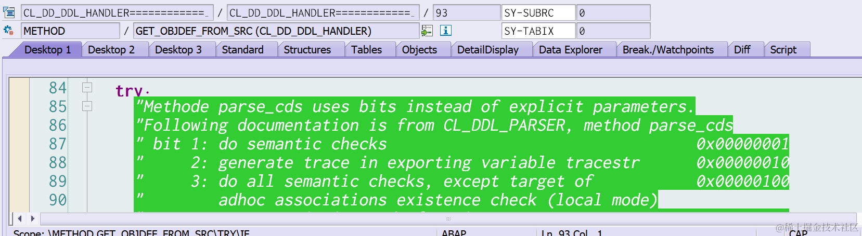Screen dimensions: 862x236
Task: Click the blue information icon
Action: (x=446, y=31)
